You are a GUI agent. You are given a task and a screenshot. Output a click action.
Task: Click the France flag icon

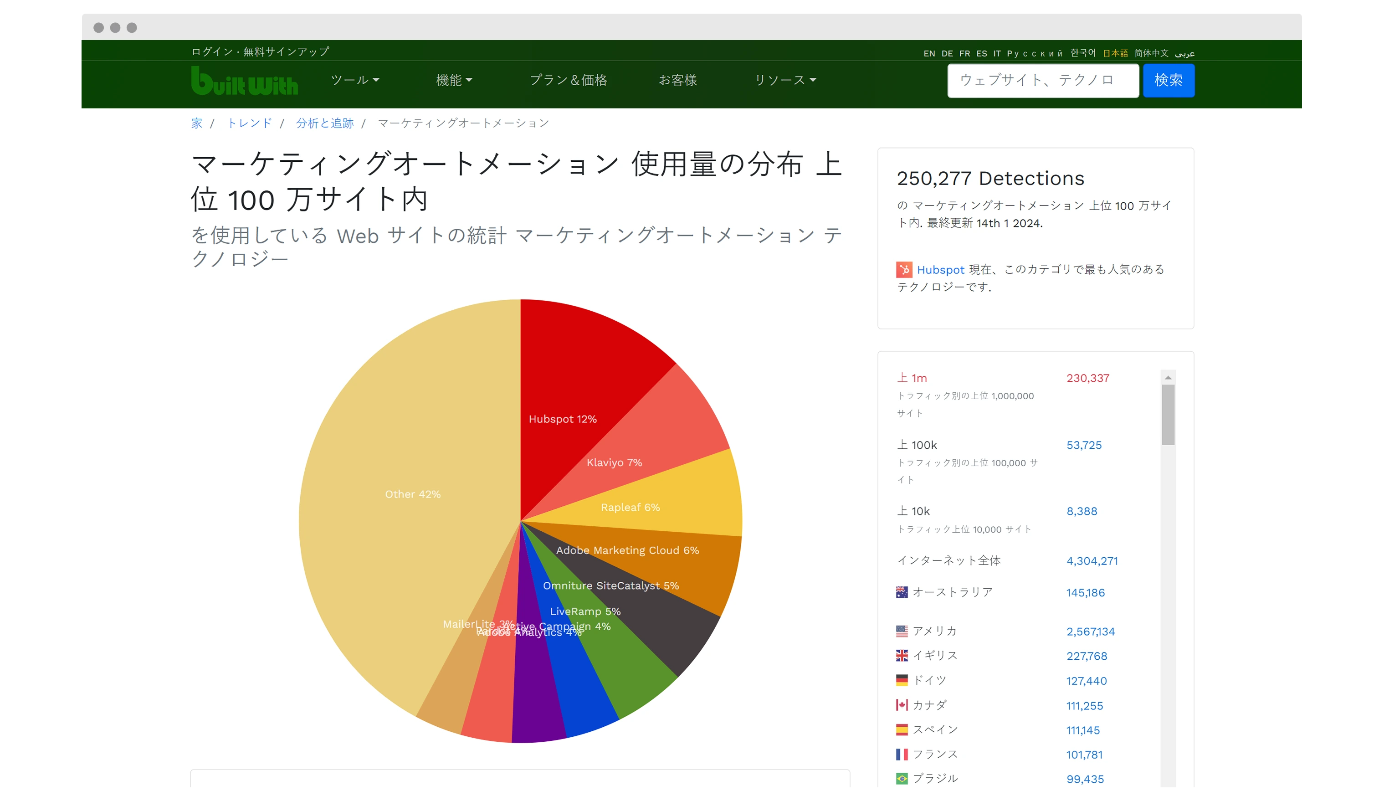tap(902, 755)
